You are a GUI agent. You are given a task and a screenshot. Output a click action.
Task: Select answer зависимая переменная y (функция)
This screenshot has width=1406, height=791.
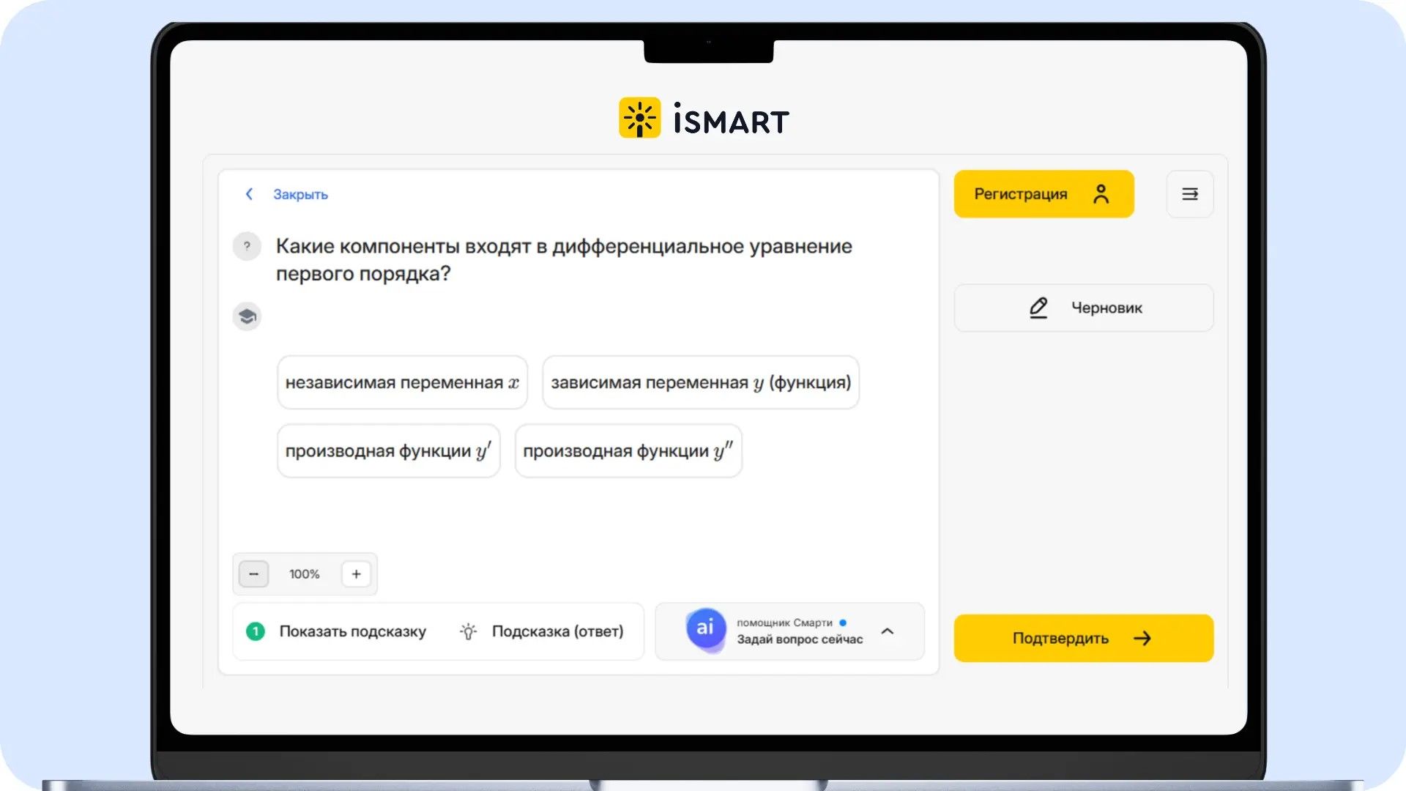[x=701, y=382]
